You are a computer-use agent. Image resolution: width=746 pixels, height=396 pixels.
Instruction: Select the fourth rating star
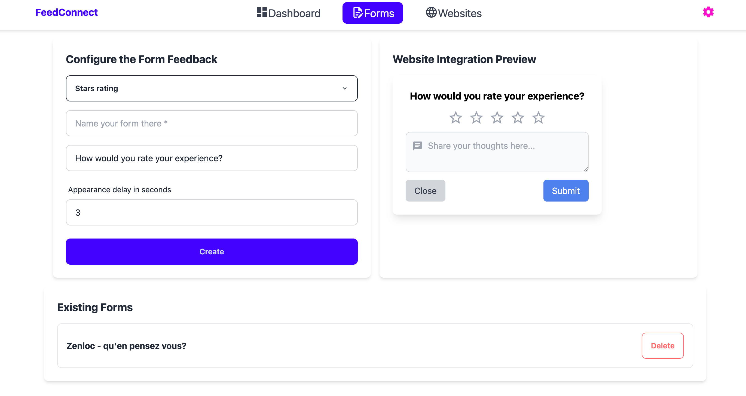(x=518, y=117)
